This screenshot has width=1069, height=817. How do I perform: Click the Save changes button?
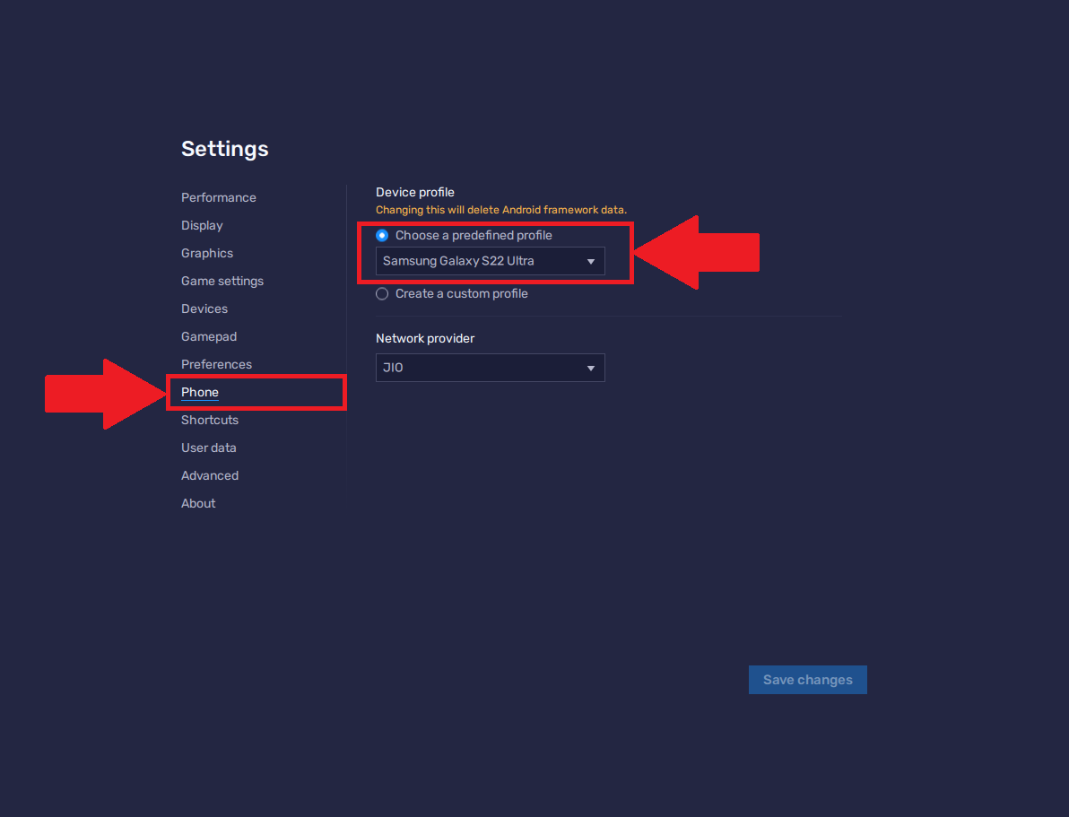[807, 679]
